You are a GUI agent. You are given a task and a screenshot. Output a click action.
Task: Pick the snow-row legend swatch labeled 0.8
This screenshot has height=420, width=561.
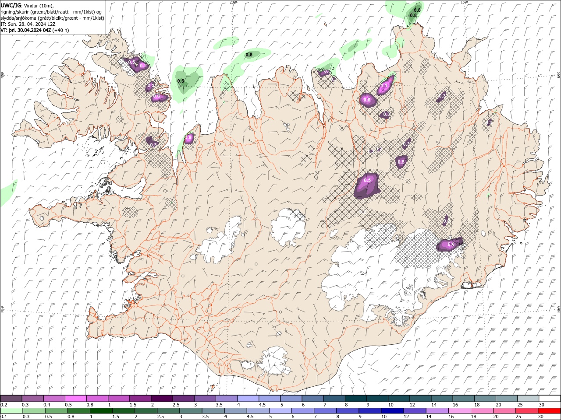[97, 399]
